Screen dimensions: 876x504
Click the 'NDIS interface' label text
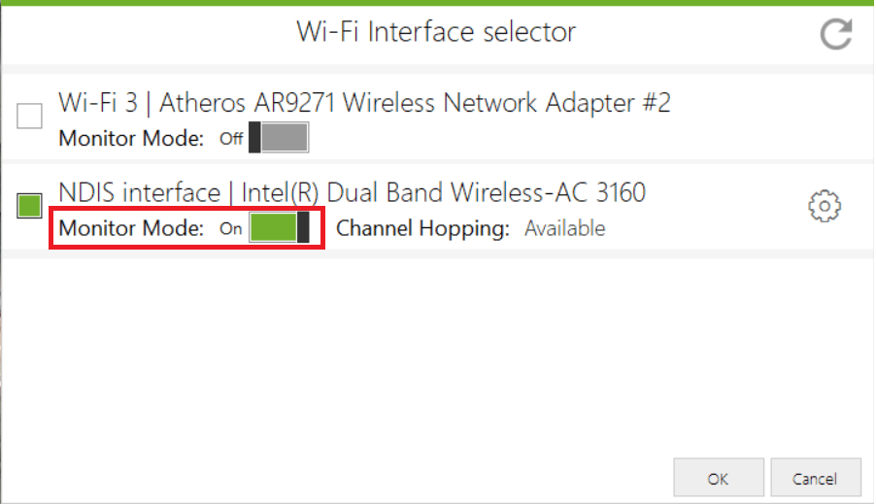click(x=140, y=193)
